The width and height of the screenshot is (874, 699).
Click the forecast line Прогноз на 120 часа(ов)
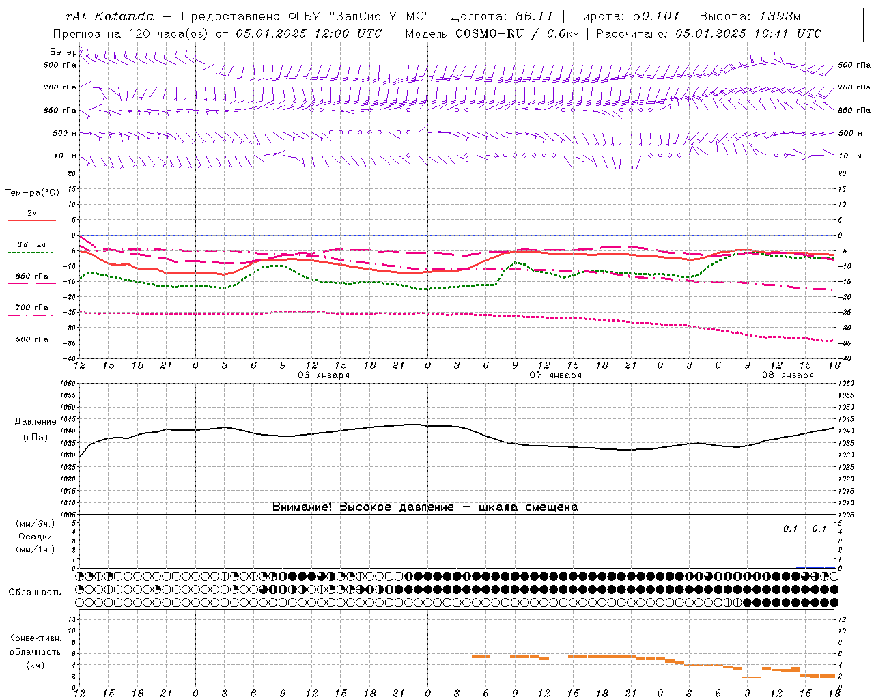pyautogui.click(x=131, y=33)
